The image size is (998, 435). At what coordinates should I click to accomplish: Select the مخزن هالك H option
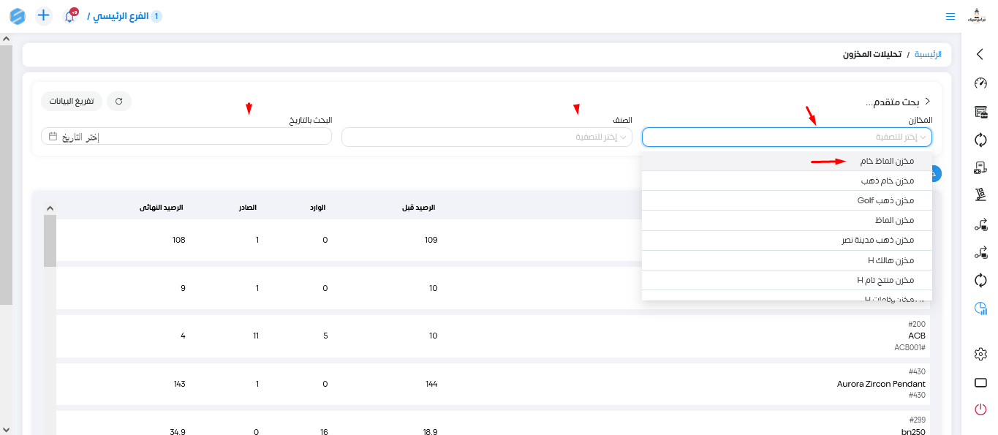click(891, 260)
